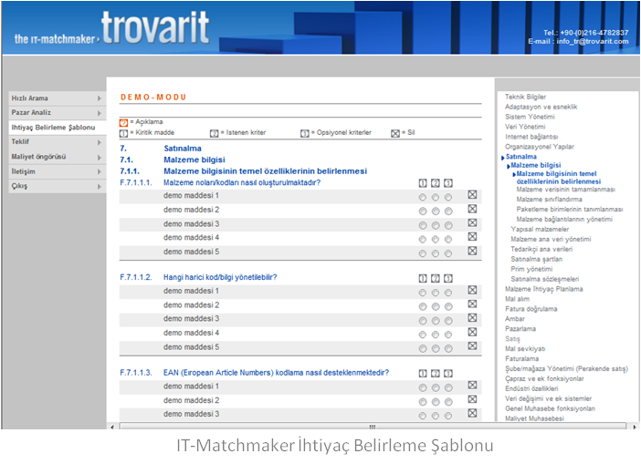Click the horizontal scrollbar right arrow
The image size is (641, 464).
tap(634, 427)
